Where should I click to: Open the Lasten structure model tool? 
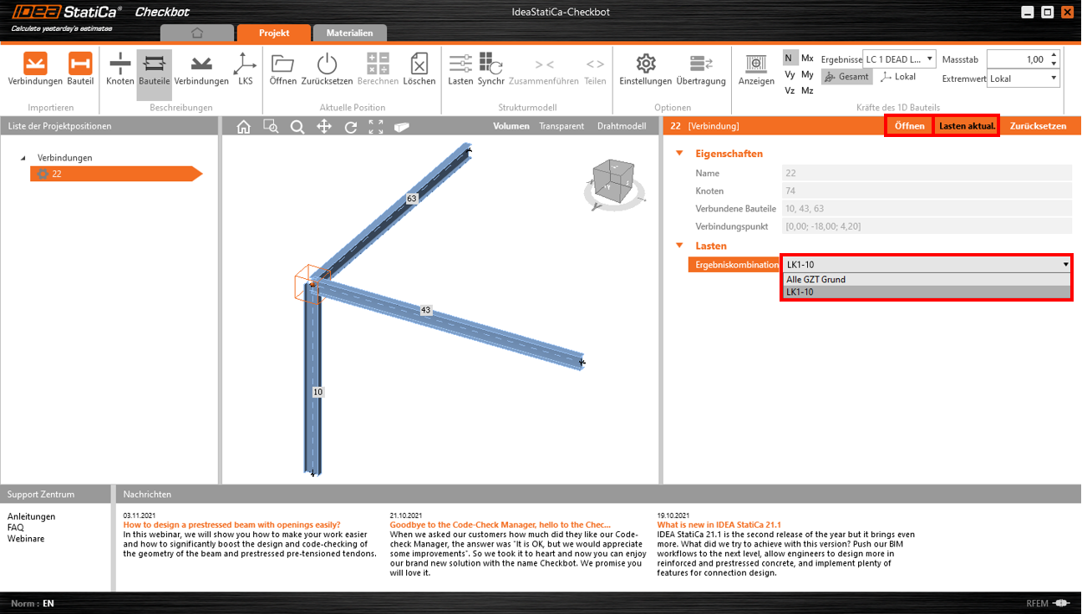point(460,69)
